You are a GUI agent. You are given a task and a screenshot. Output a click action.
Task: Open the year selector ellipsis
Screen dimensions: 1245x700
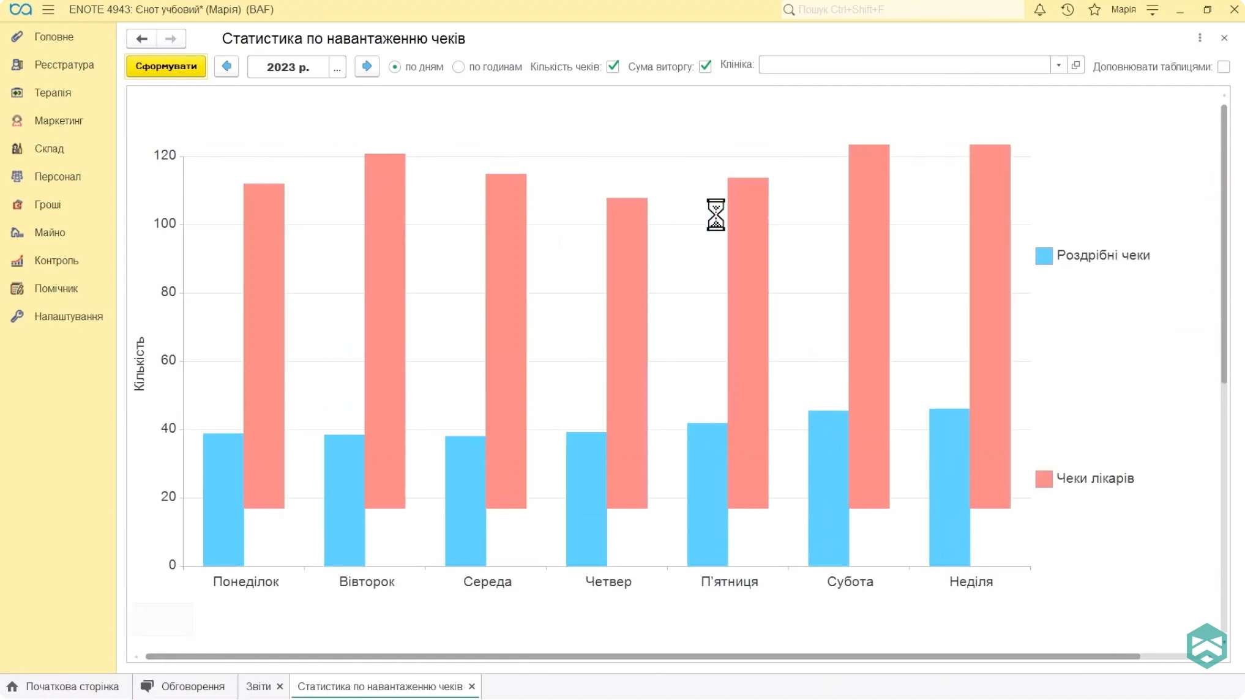coord(337,68)
